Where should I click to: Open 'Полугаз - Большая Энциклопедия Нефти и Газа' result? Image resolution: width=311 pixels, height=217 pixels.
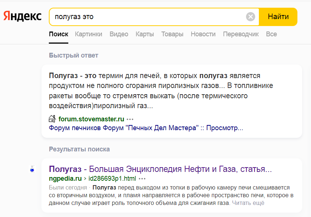click(160, 169)
